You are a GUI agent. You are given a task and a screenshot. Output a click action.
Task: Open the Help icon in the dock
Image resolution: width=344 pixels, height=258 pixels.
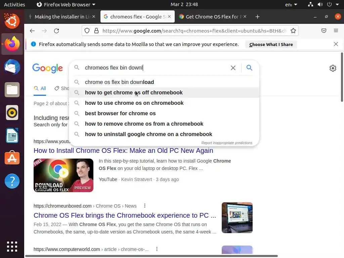[12, 181]
